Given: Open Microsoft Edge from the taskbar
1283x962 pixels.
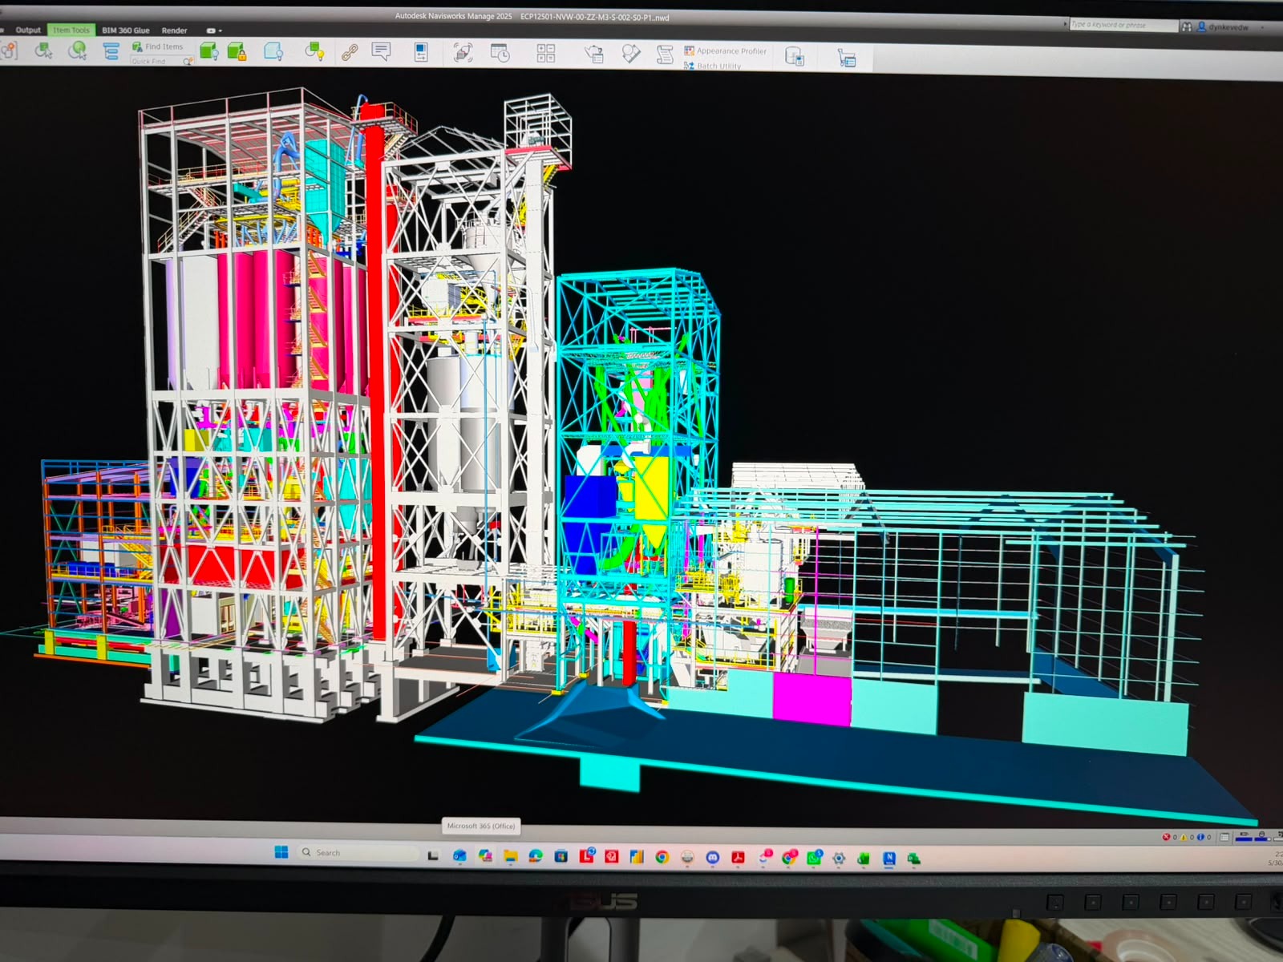Looking at the screenshot, I should click(536, 856).
